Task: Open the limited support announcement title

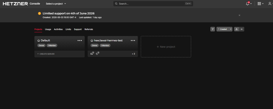Action: pos(69,13)
